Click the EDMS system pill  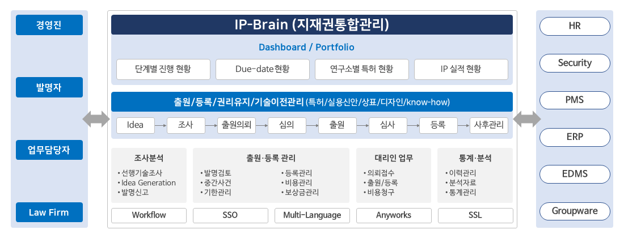(x=575, y=173)
